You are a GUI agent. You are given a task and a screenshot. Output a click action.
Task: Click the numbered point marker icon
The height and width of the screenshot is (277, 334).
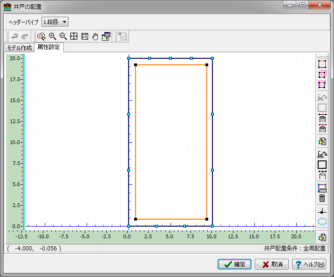coord(322,211)
